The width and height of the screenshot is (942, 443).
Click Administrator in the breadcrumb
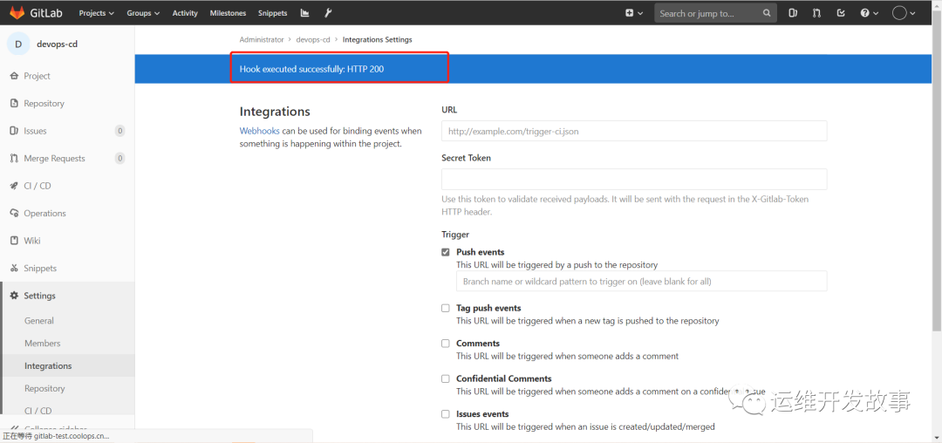point(262,39)
